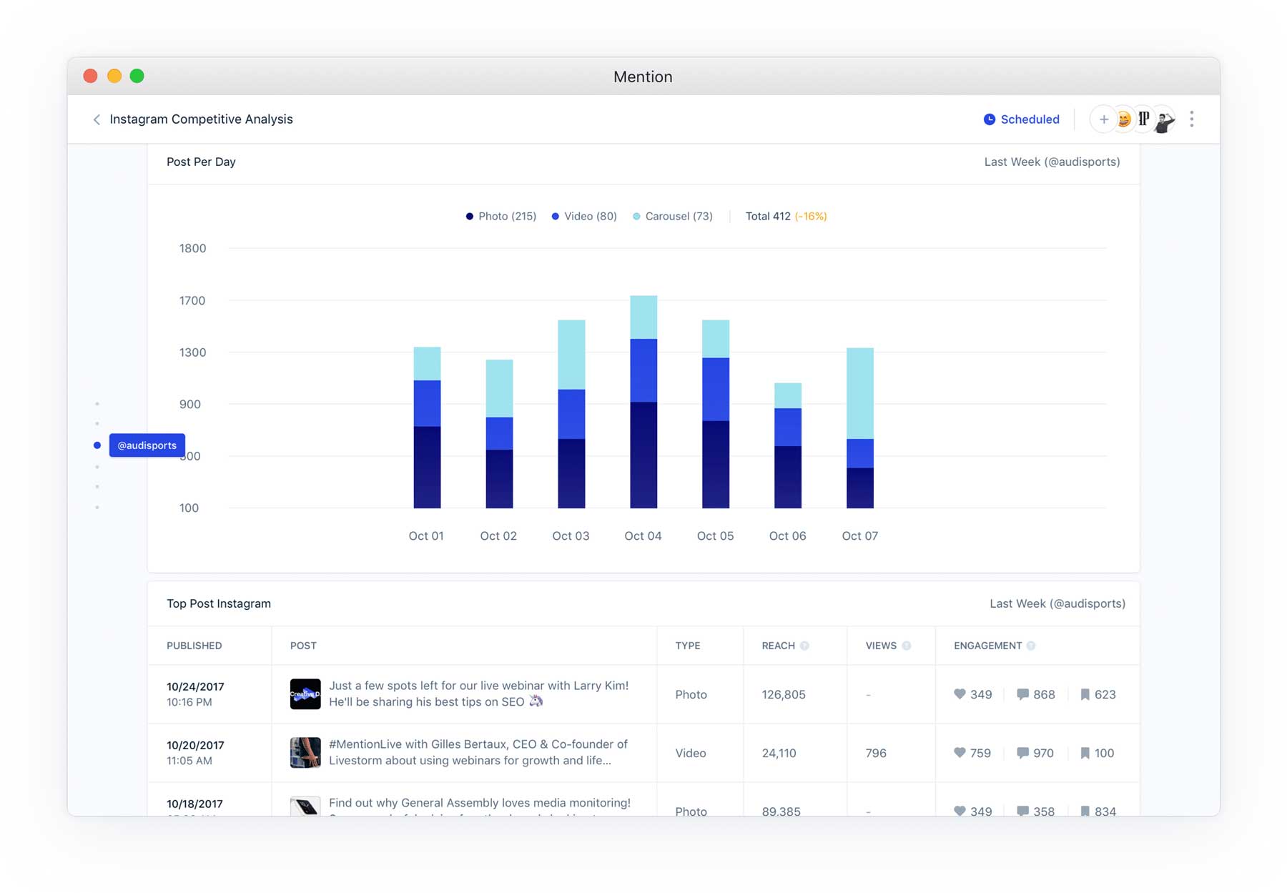
Task: Open the Larry Kim webinar post text
Action: click(x=478, y=694)
